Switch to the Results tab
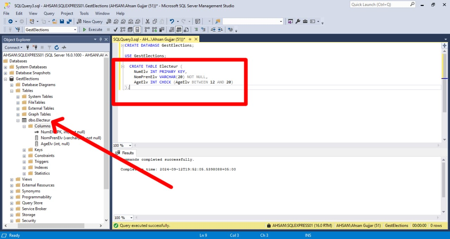This screenshot has height=239, width=450. pos(125,153)
